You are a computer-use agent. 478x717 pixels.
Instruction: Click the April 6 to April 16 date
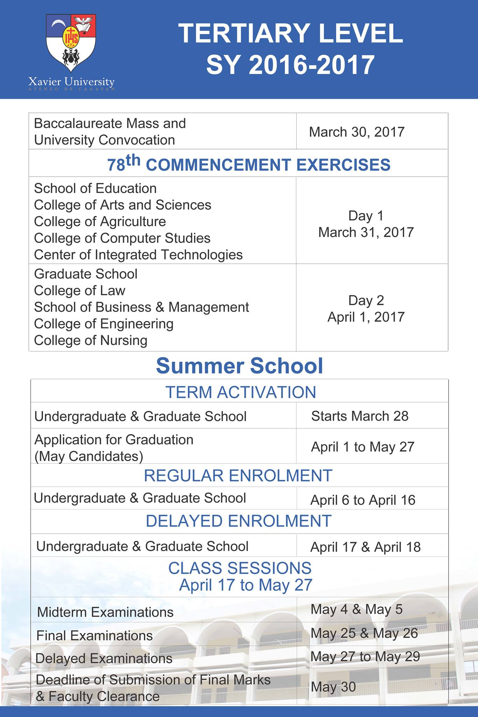pyautogui.click(x=363, y=500)
